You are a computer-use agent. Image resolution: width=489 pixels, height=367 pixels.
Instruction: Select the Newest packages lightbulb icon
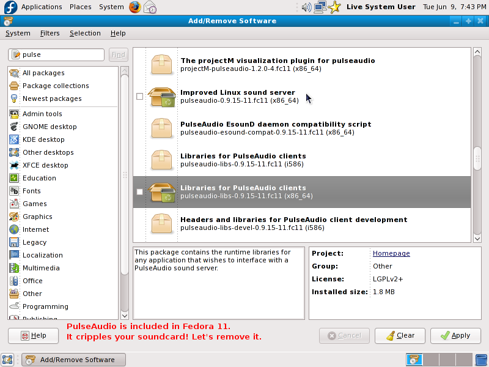tap(14, 98)
